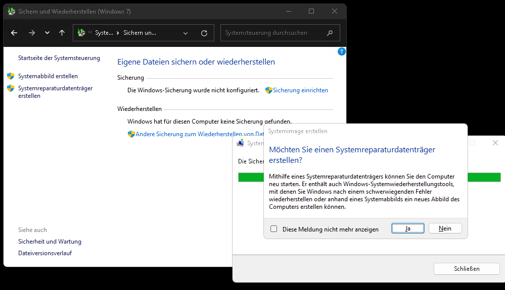Click the control panel icon in address bar
Screen dimensions: 505x290
click(81, 32)
